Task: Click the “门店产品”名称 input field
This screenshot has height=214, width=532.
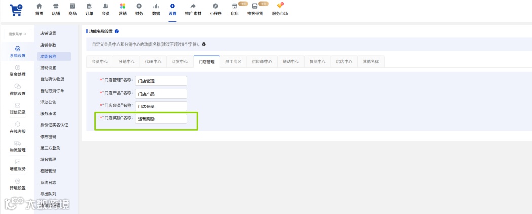Action: pos(161,94)
